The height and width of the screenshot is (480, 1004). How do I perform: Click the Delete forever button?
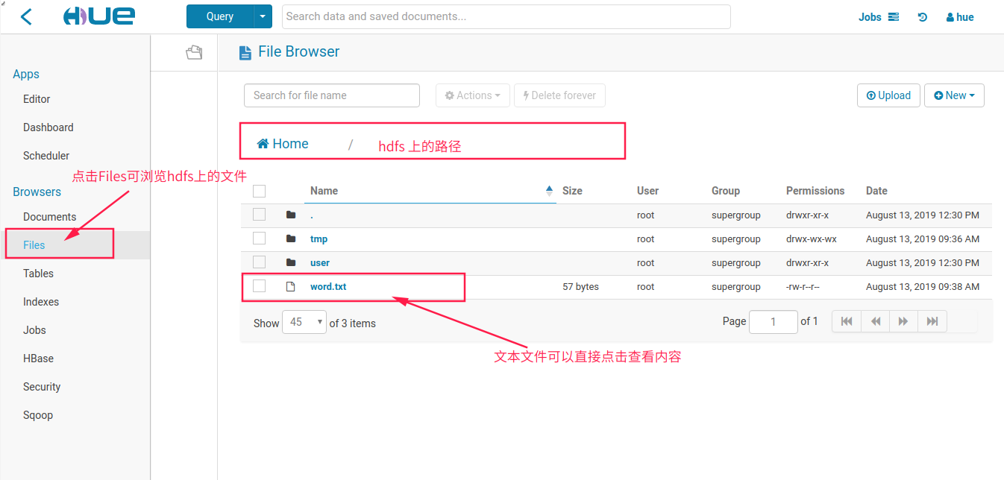click(559, 95)
